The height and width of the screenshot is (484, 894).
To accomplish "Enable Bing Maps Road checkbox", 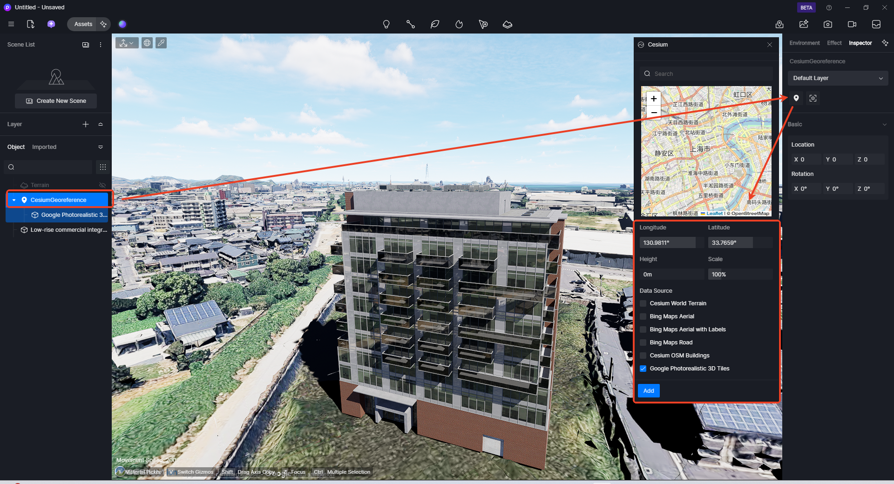I will pos(643,343).
